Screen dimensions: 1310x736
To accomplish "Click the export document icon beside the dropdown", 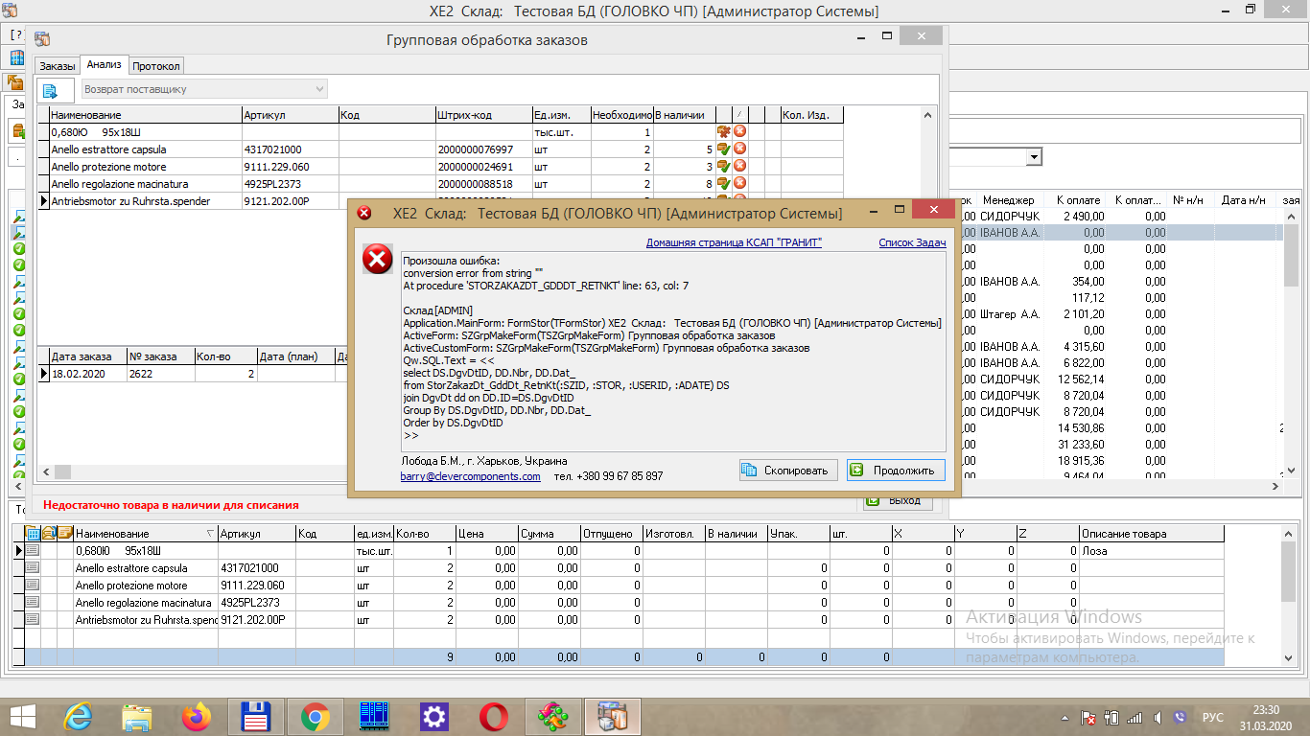I will coord(51,90).
